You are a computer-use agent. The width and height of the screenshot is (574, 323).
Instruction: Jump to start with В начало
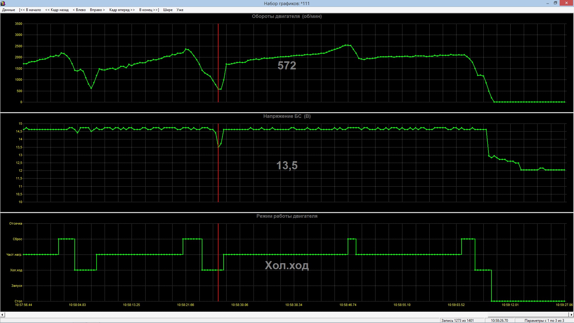coord(30,10)
